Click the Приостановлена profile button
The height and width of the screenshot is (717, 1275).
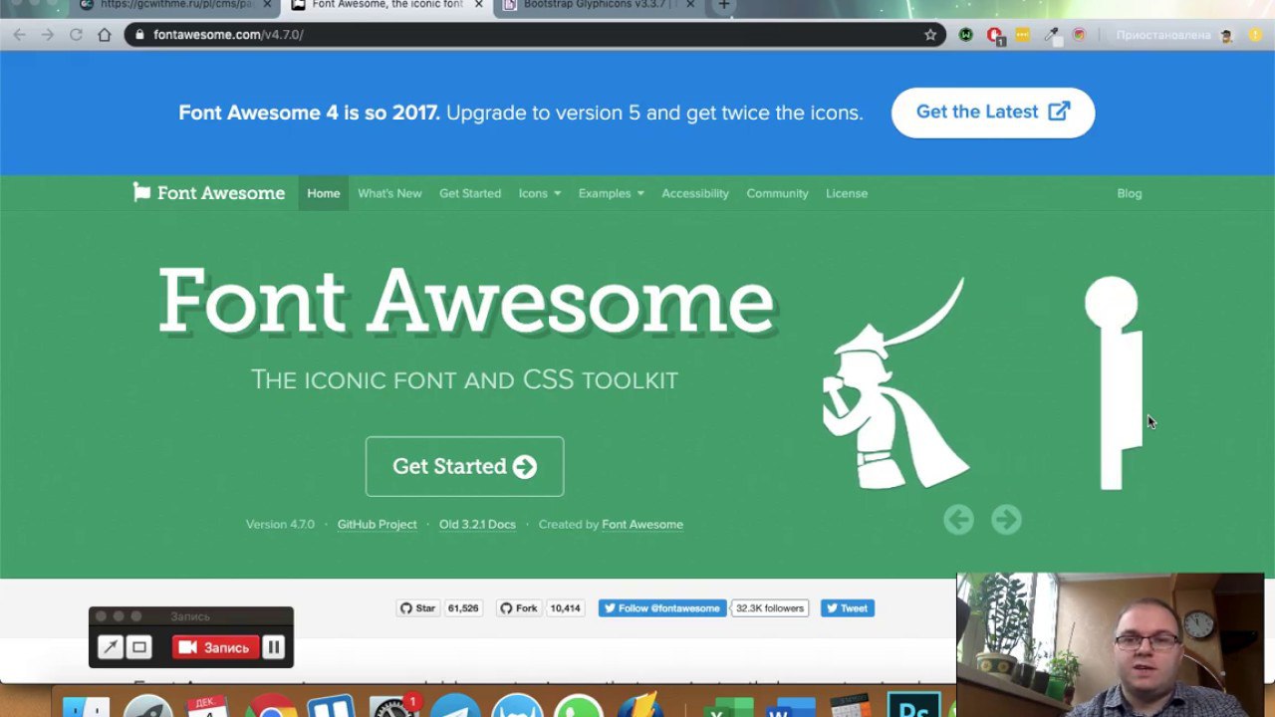pos(1175,35)
